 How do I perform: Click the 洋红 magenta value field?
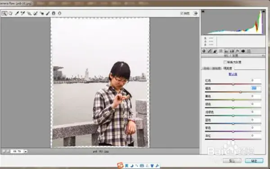click(x=256, y=135)
